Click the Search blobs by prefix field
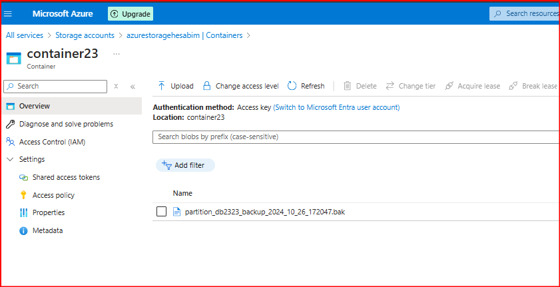This screenshot has height=287, width=560. [x=353, y=137]
